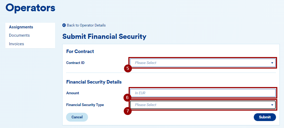Follow the 'Back to Operator Details' link

click(x=86, y=25)
